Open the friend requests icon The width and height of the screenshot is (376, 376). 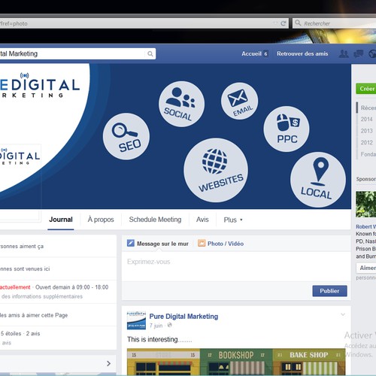pyautogui.click(x=344, y=53)
